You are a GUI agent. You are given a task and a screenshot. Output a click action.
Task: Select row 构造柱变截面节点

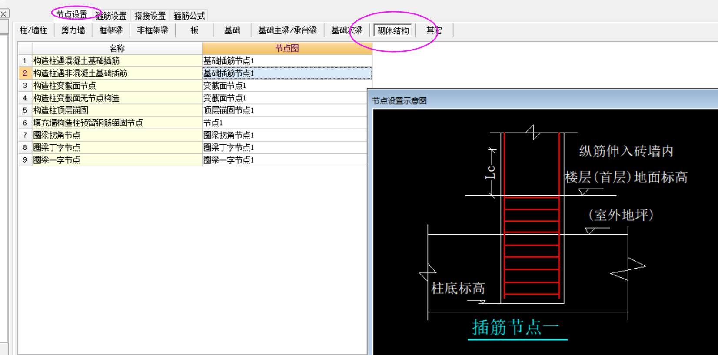pos(117,86)
